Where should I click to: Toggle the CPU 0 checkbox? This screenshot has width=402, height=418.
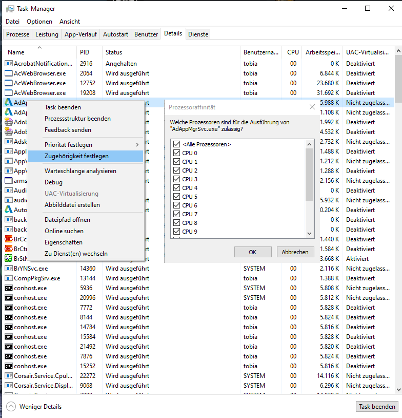tap(176, 153)
